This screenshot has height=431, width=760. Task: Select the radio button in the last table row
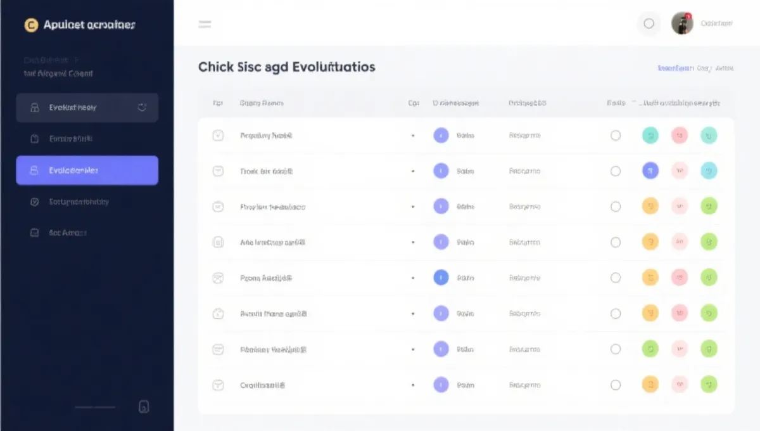pyautogui.click(x=615, y=384)
